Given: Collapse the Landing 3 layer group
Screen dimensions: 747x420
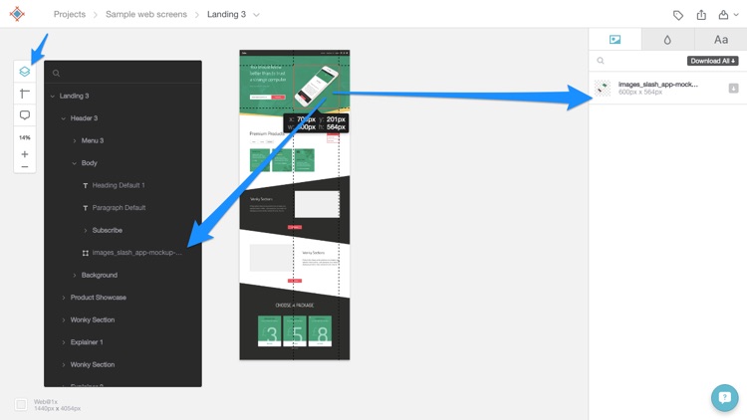Looking at the screenshot, I should (53, 97).
